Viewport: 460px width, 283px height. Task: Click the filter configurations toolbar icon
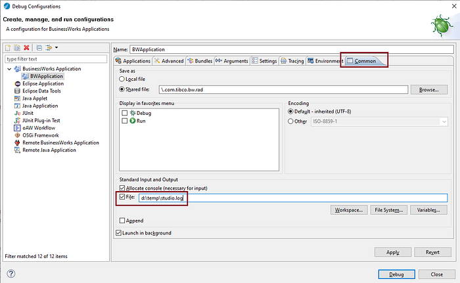coord(49,47)
